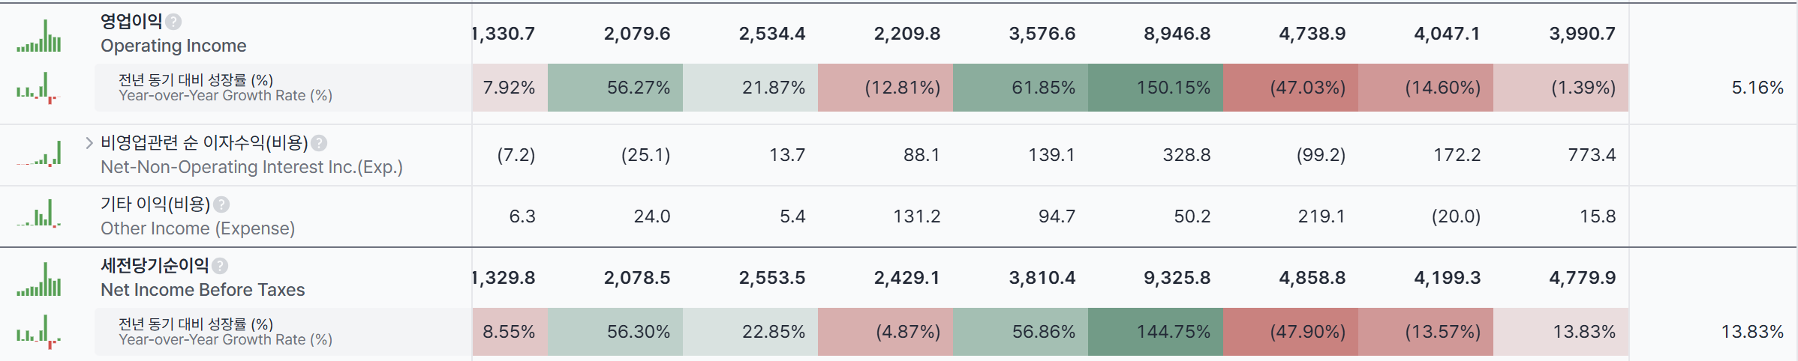
Task: Click the 150.15% growth cell
Action: point(1156,88)
